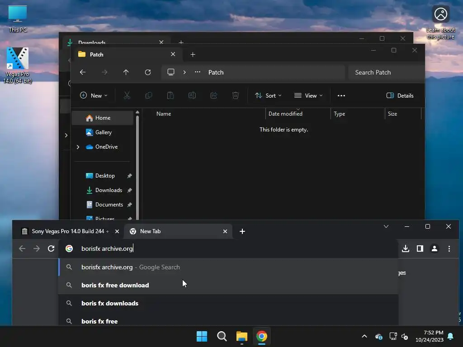The width and height of the screenshot is (463, 347).
Task: Open Windows Start menu
Action: (202, 336)
